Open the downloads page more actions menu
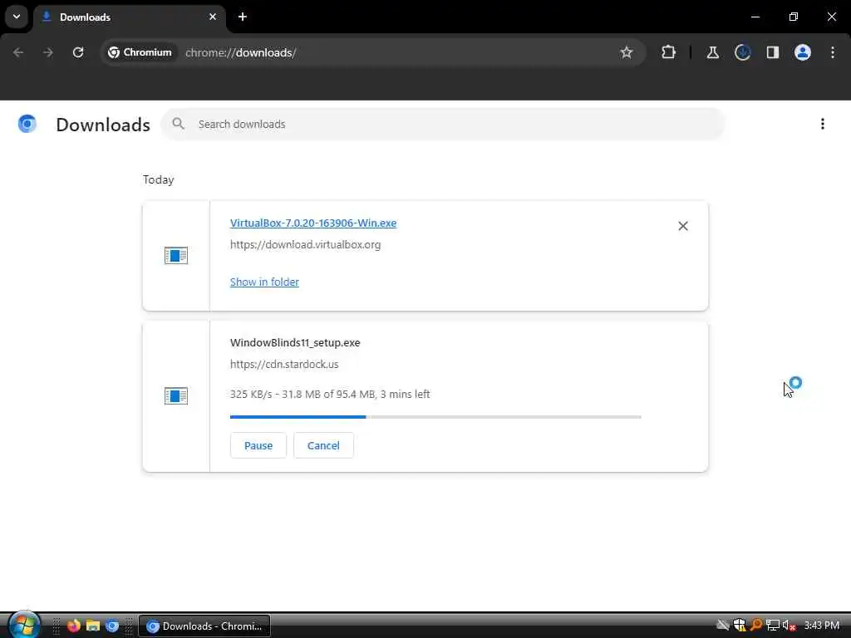Image resolution: width=851 pixels, height=638 pixels. [823, 125]
